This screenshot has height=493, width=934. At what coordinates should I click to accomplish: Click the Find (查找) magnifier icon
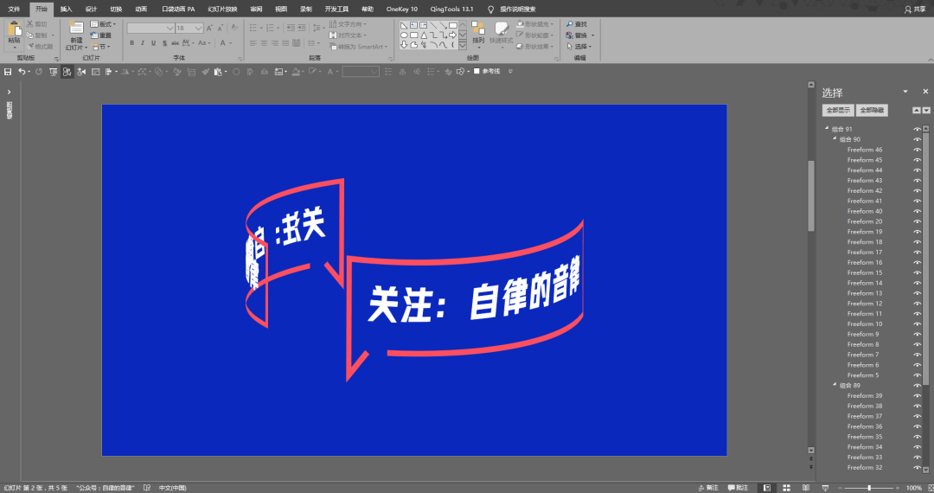570,24
